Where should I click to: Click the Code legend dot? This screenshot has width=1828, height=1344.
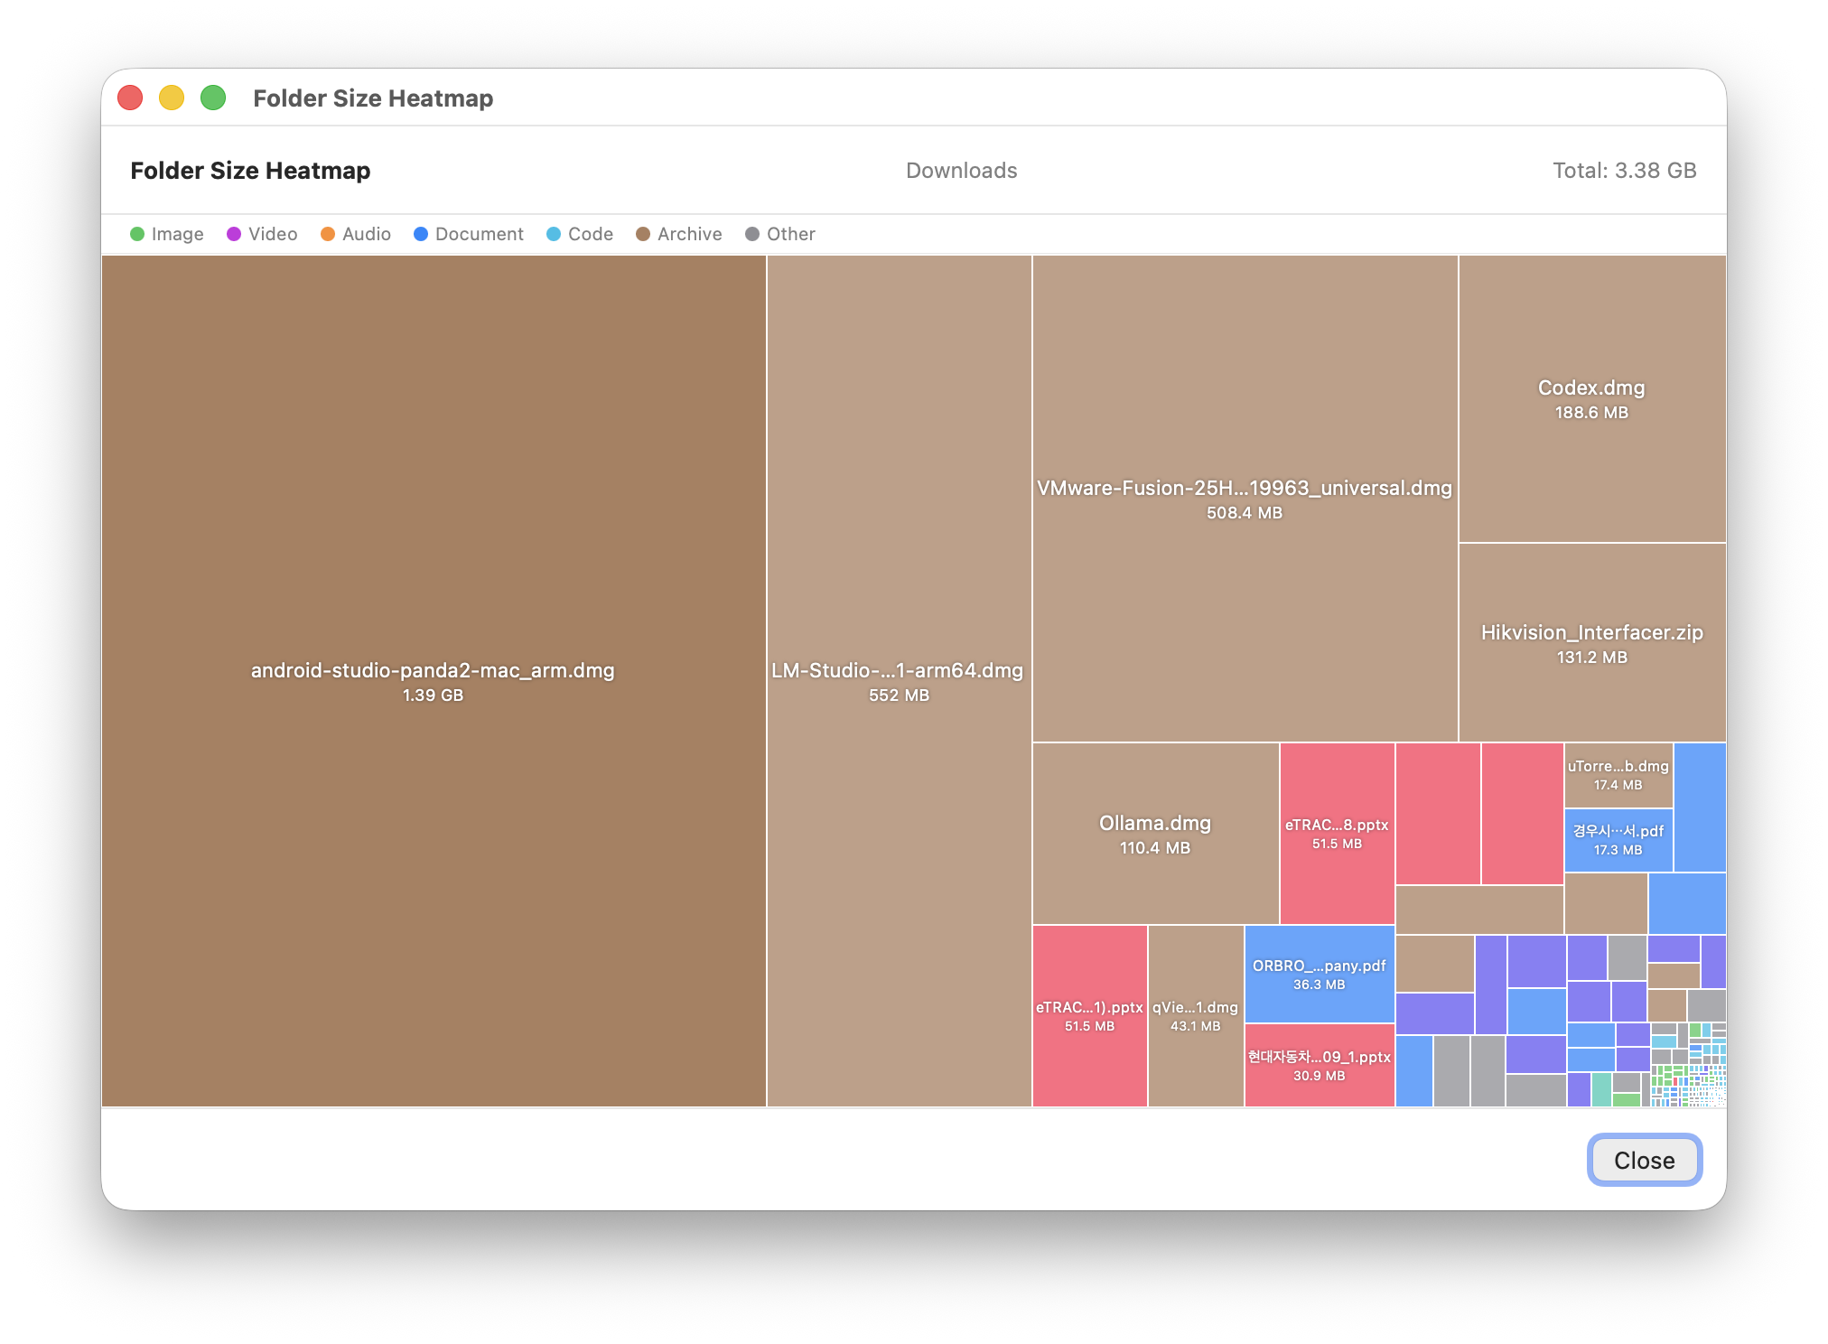click(552, 234)
